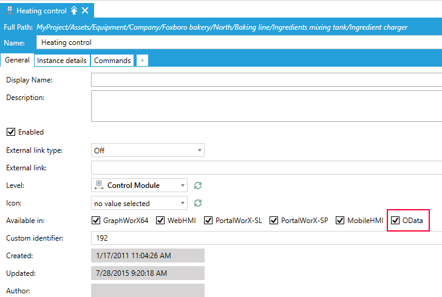This screenshot has height=297, width=442.
Task: Open the Icon selection dropdown
Action: [139, 203]
